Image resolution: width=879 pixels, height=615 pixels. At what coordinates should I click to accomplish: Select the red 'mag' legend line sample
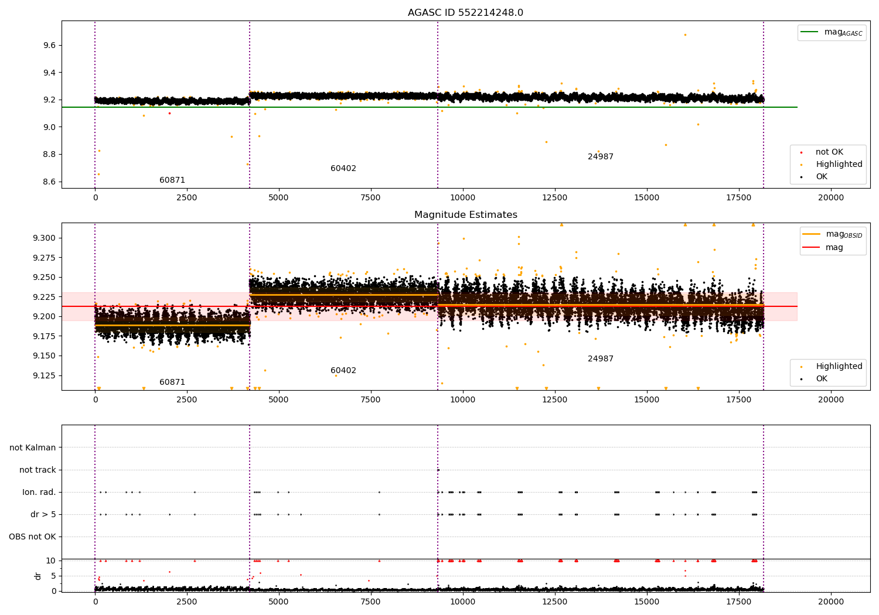coord(812,247)
